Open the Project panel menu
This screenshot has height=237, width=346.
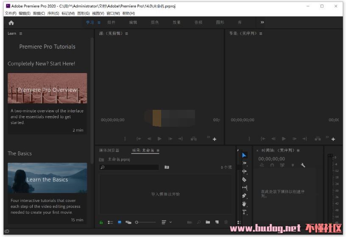pyautogui.click(x=158, y=150)
